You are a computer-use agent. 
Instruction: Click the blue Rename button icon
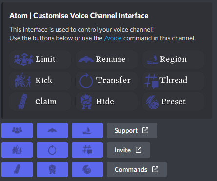pos(52,130)
